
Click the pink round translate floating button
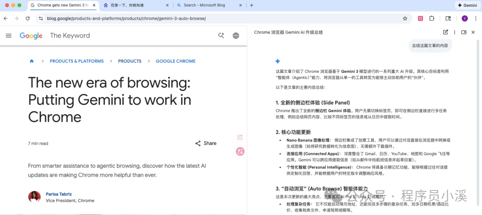[240, 151]
